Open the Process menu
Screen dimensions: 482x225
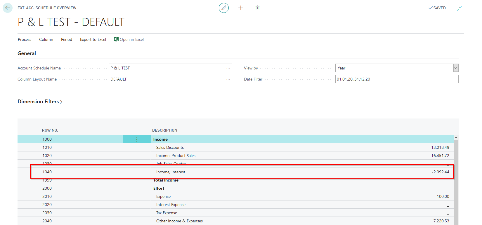coord(25,39)
